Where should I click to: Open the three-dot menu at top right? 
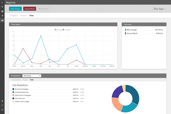coord(168,2)
